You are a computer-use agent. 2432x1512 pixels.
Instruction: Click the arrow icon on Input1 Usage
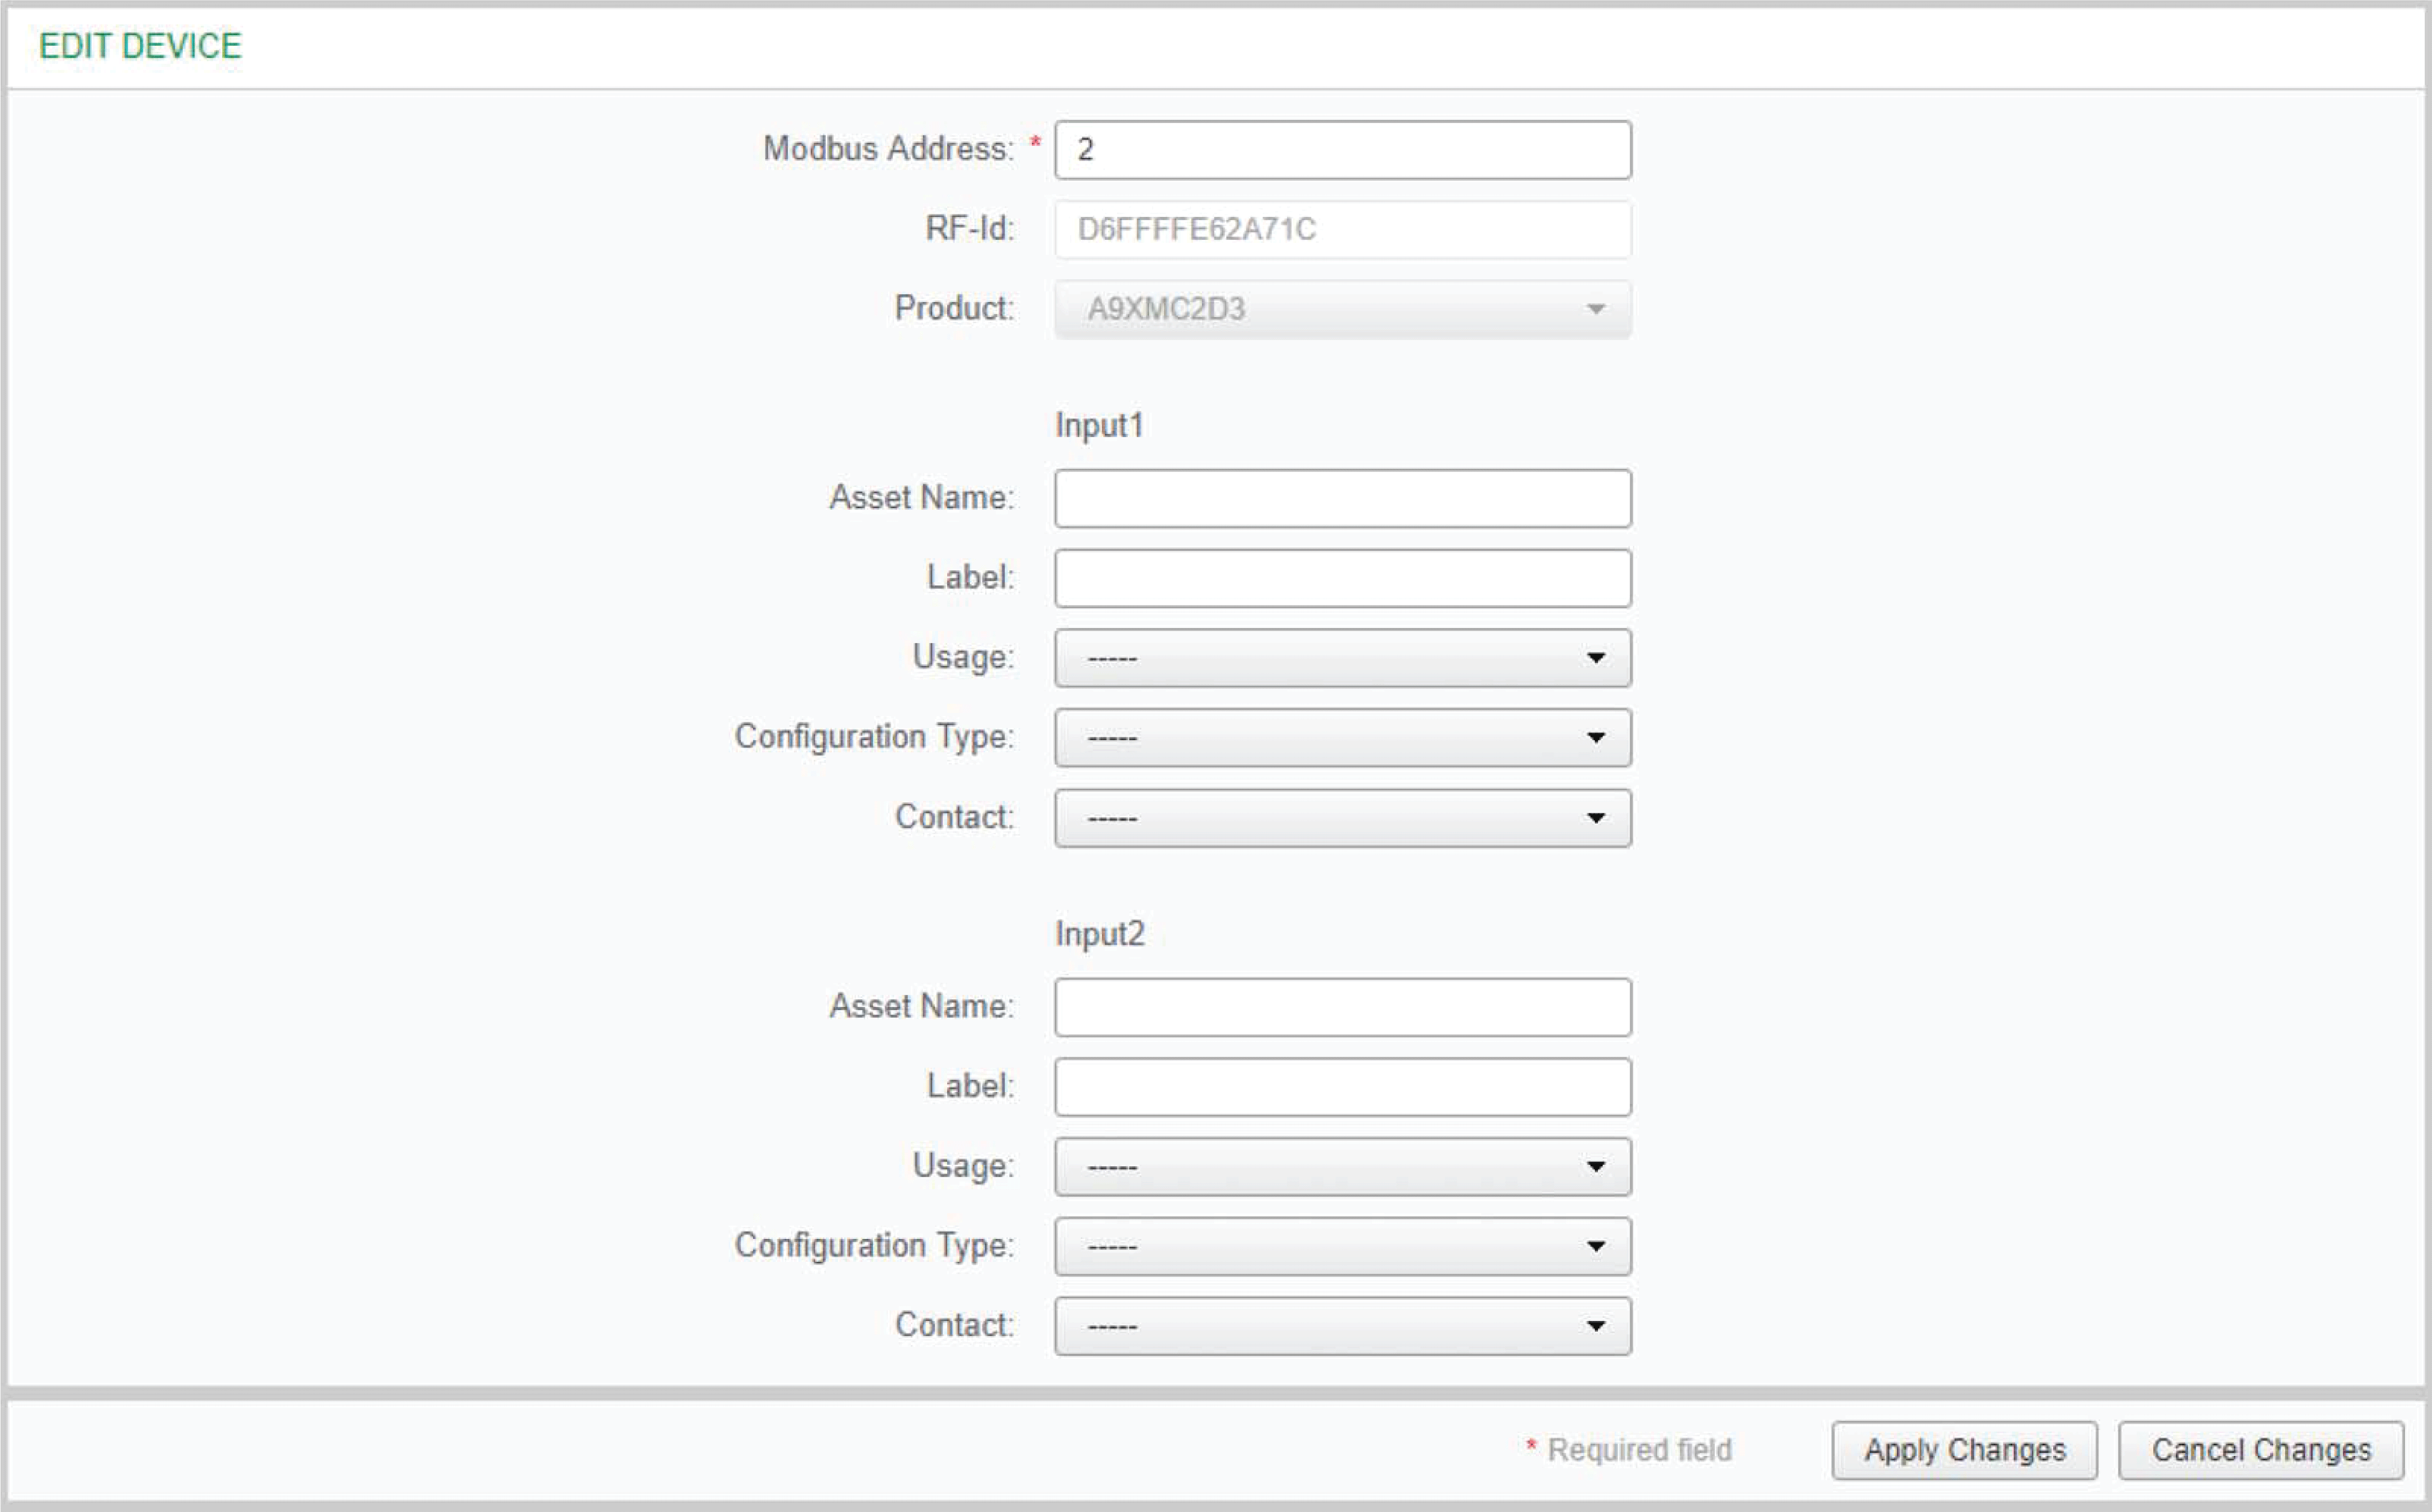tap(1596, 658)
